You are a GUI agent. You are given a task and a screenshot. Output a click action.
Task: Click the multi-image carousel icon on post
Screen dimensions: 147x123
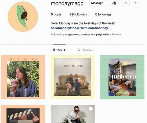click(91, 108)
